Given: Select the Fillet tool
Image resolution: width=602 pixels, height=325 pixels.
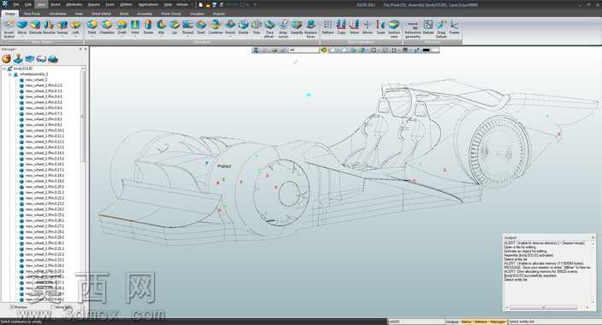Looking at the screenshot, I should (x=91, y=27).
